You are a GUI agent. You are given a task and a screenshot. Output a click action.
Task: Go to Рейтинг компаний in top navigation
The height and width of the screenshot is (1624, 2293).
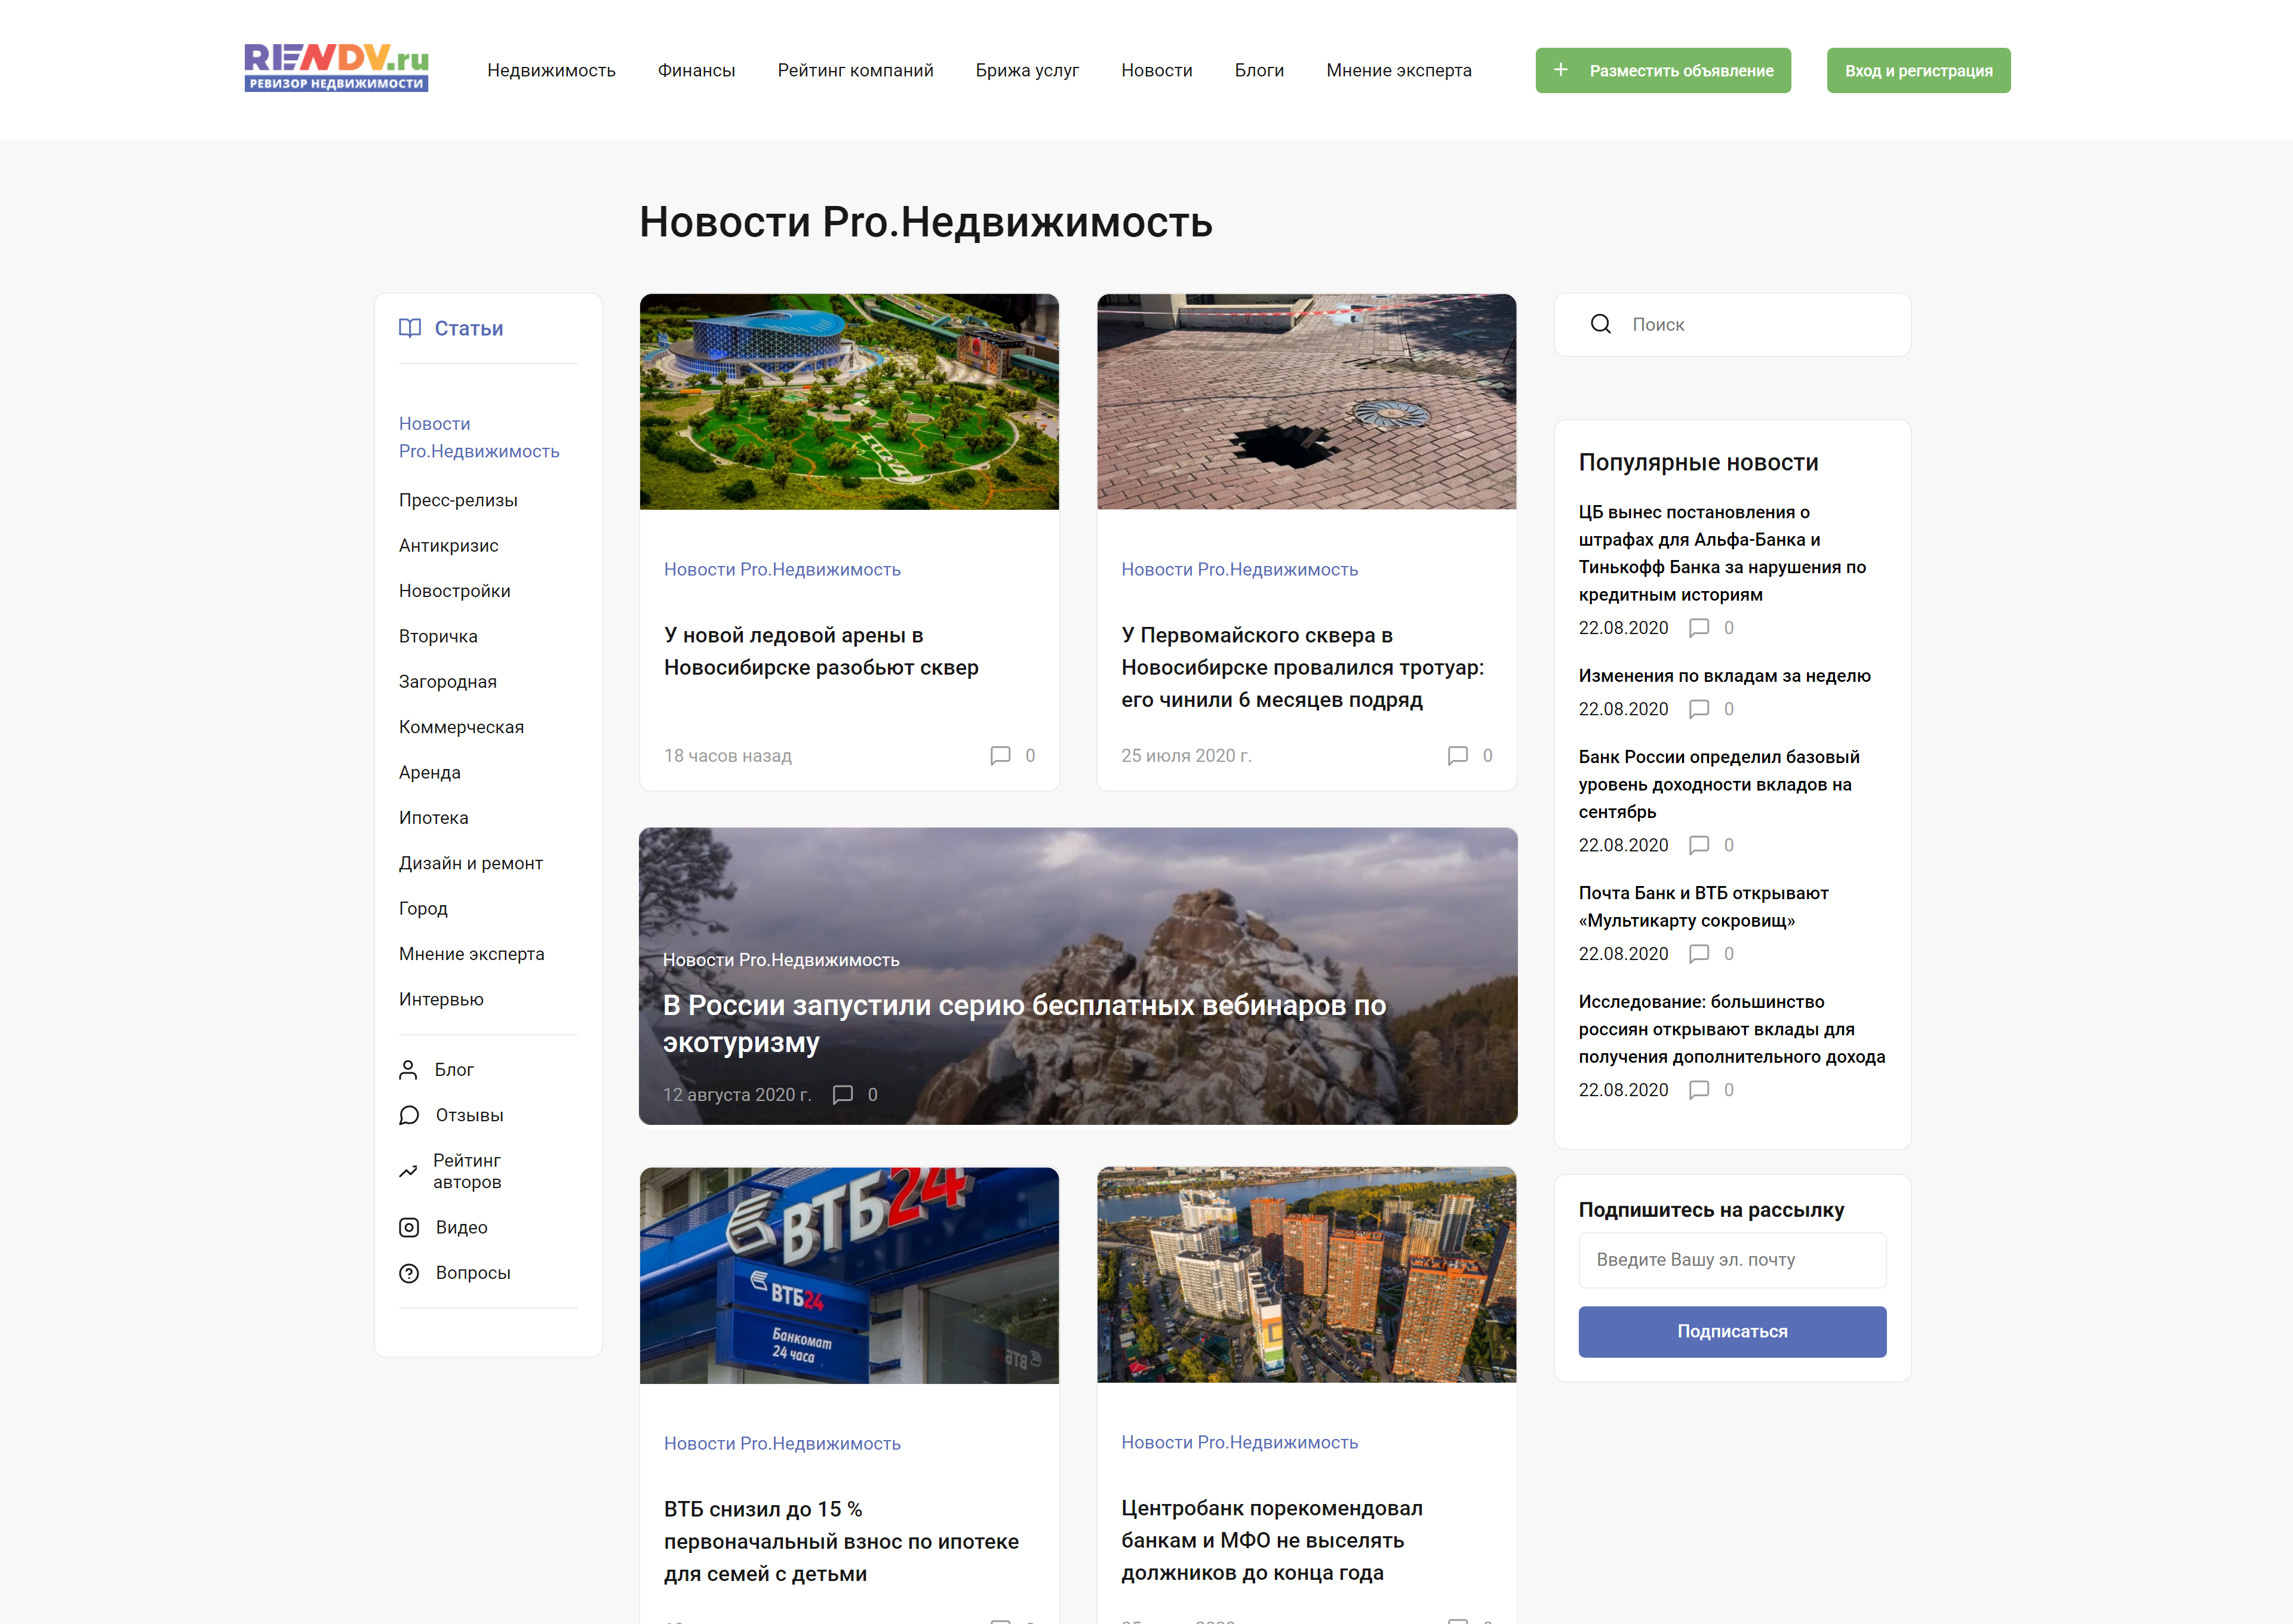point(855,70)
